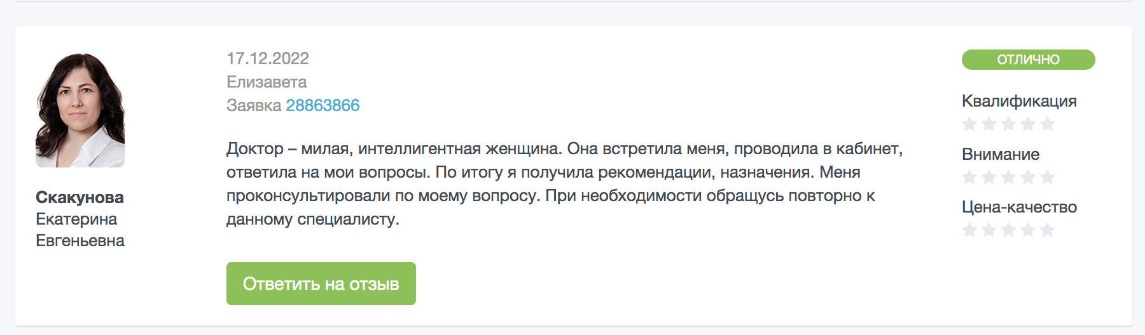Click the fourth star under Внимание

(x=1028, y=177)
